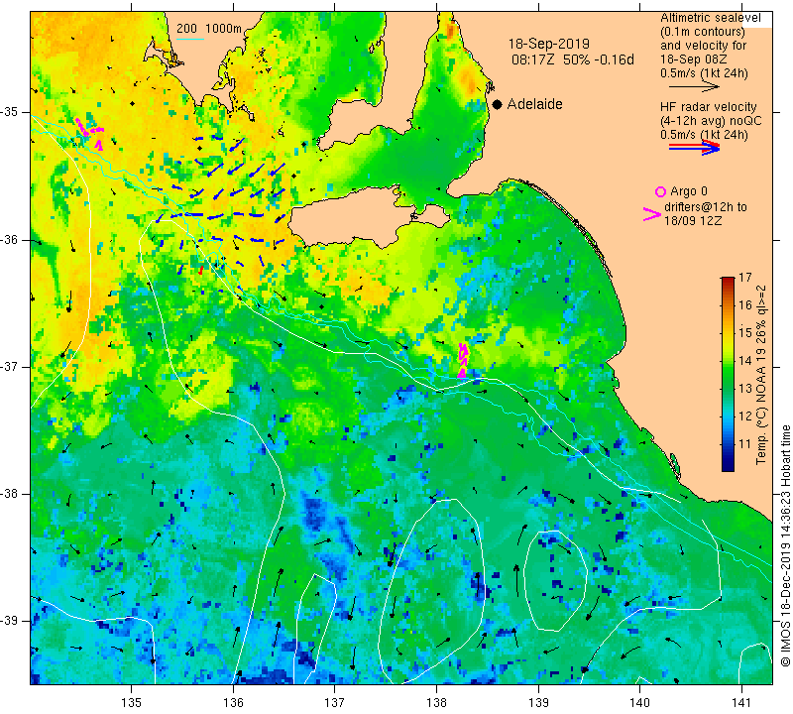Click the '12' color bar label

[745, 416]
